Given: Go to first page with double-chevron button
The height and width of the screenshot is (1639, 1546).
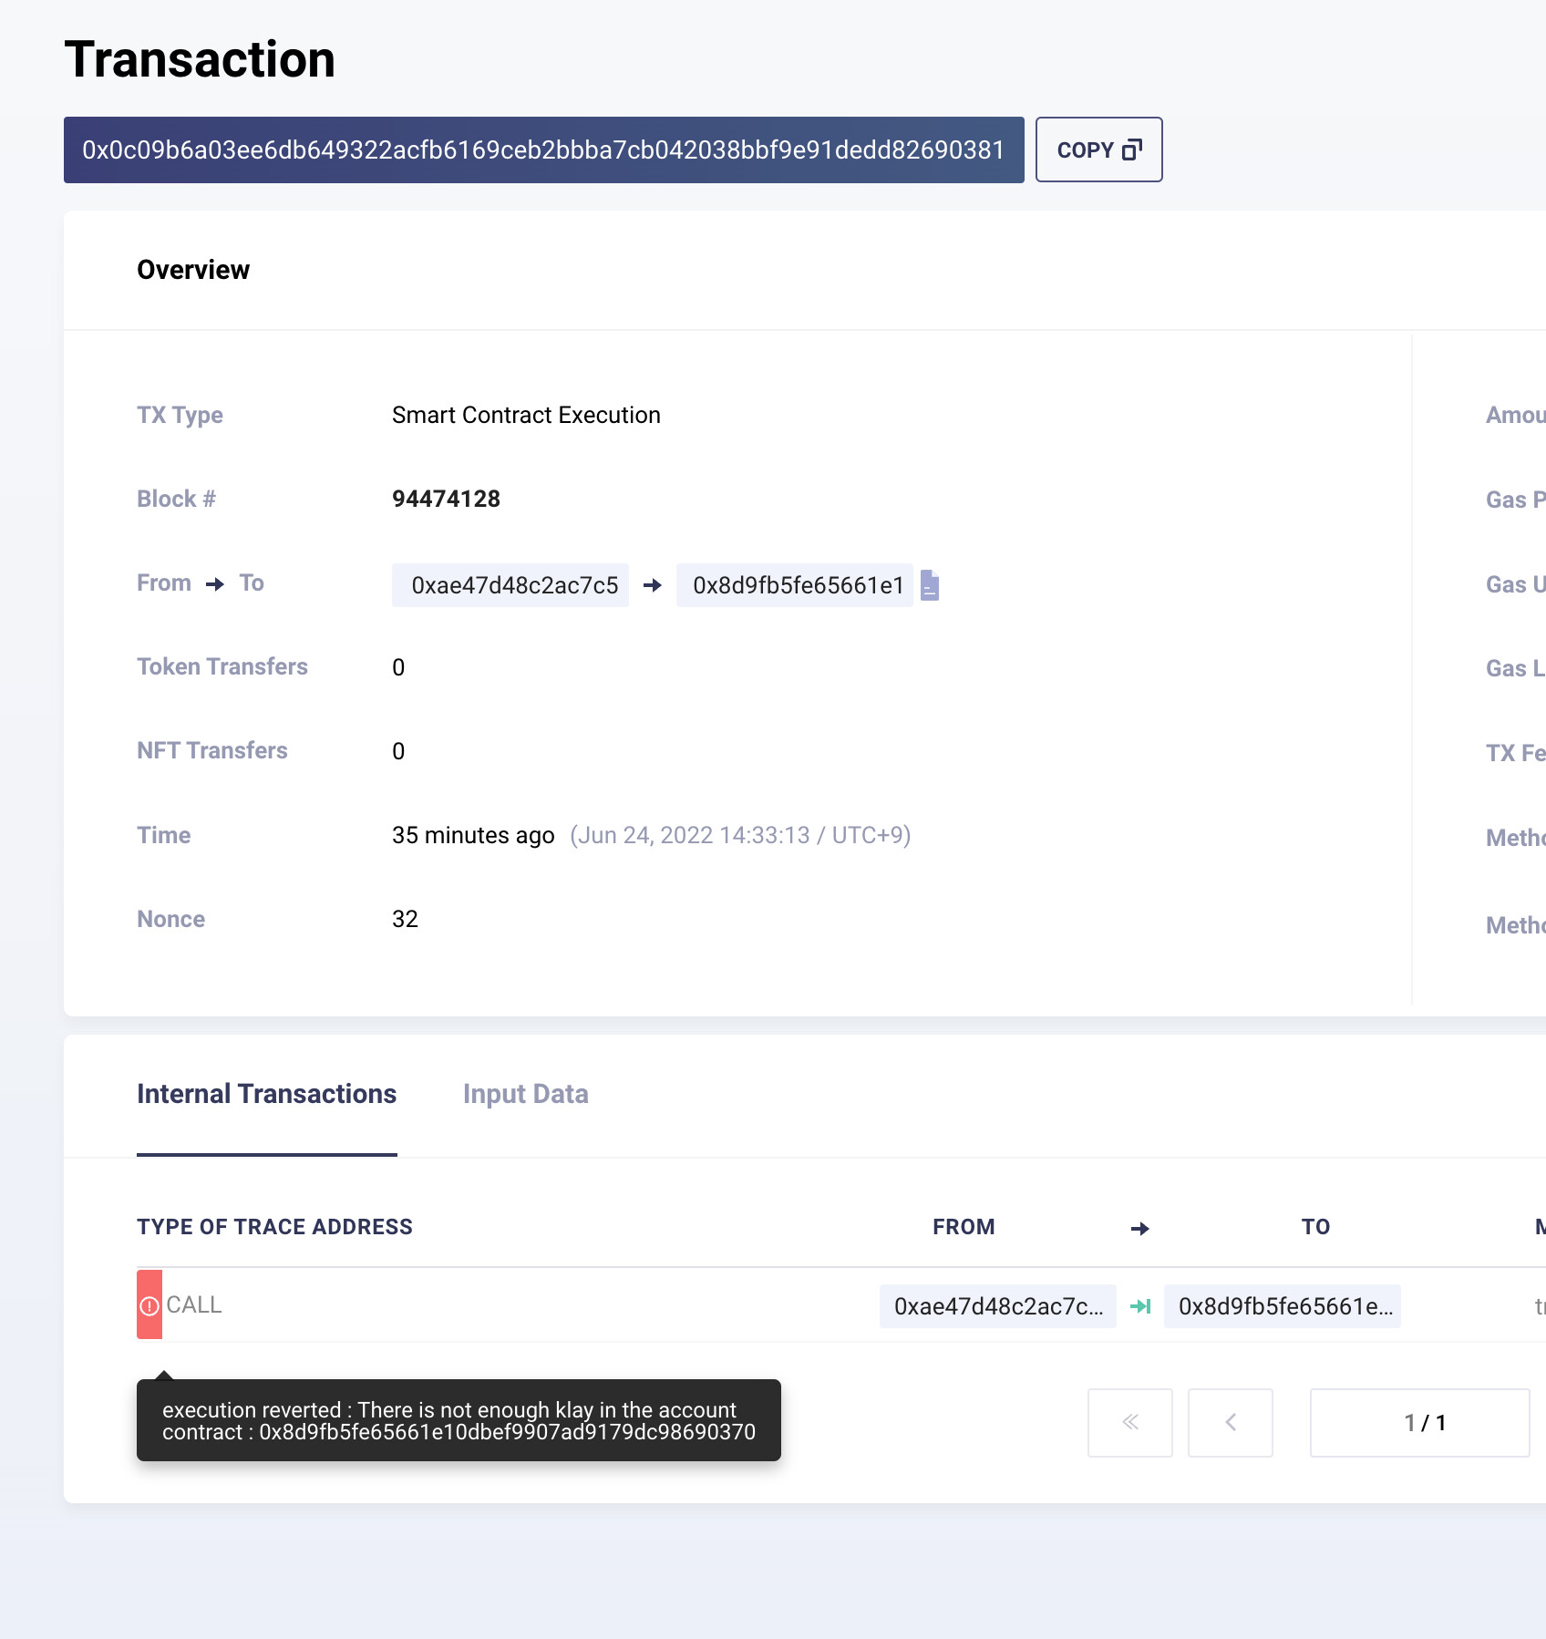Looking at the screenshot, I should 1129,1422.
